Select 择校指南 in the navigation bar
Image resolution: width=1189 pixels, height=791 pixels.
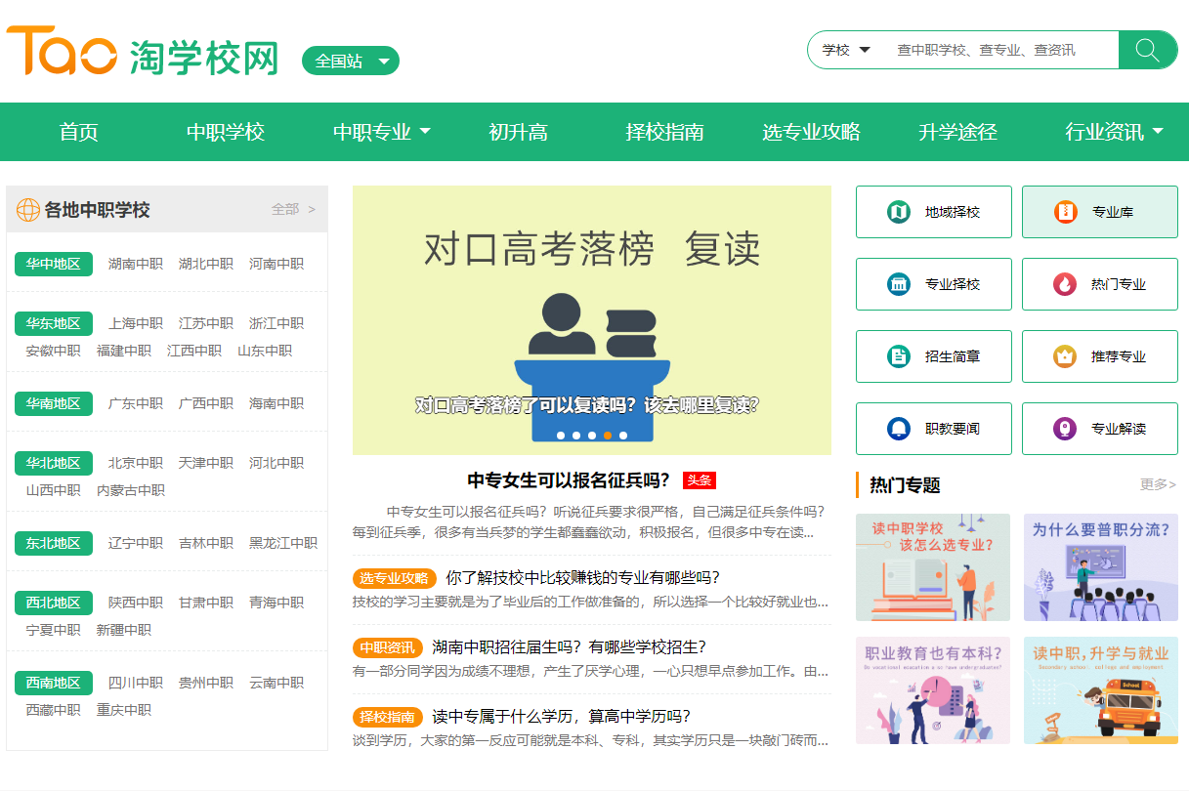(x=663, y=132)
